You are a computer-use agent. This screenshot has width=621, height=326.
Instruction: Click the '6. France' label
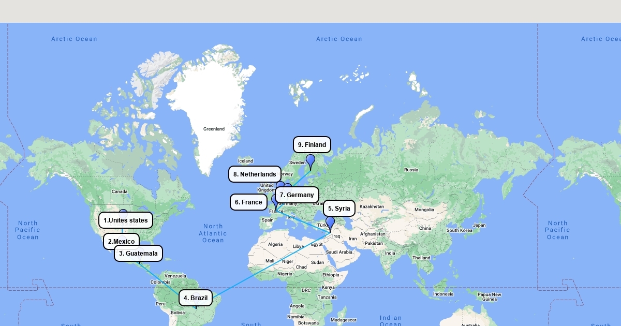pyautogui.click(x=248, y=202)
